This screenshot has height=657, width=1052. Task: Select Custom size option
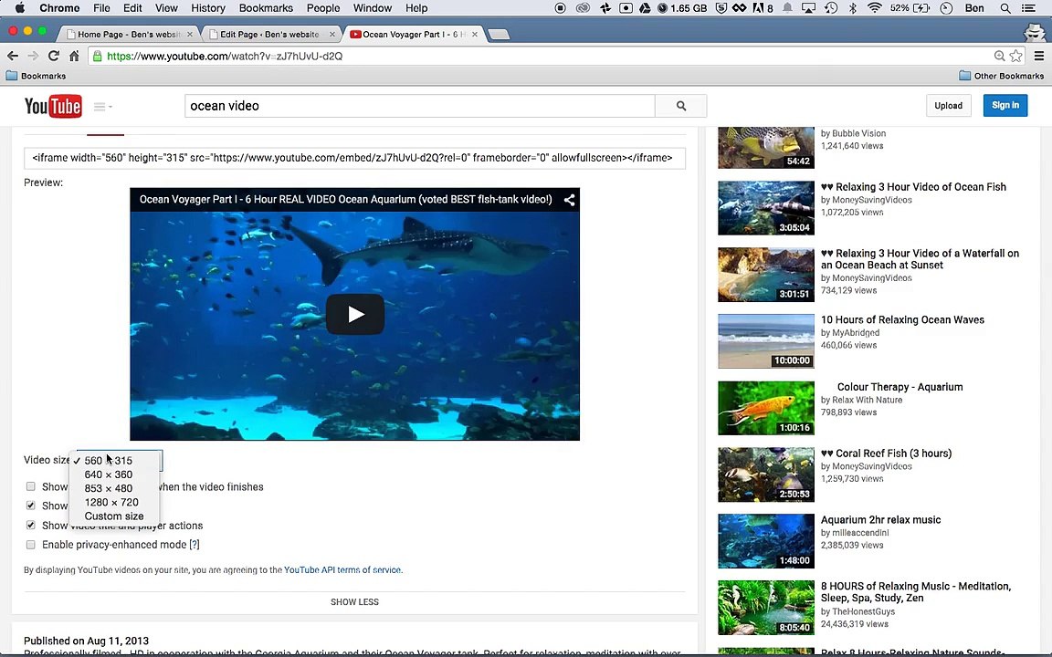tap(114, 516)
